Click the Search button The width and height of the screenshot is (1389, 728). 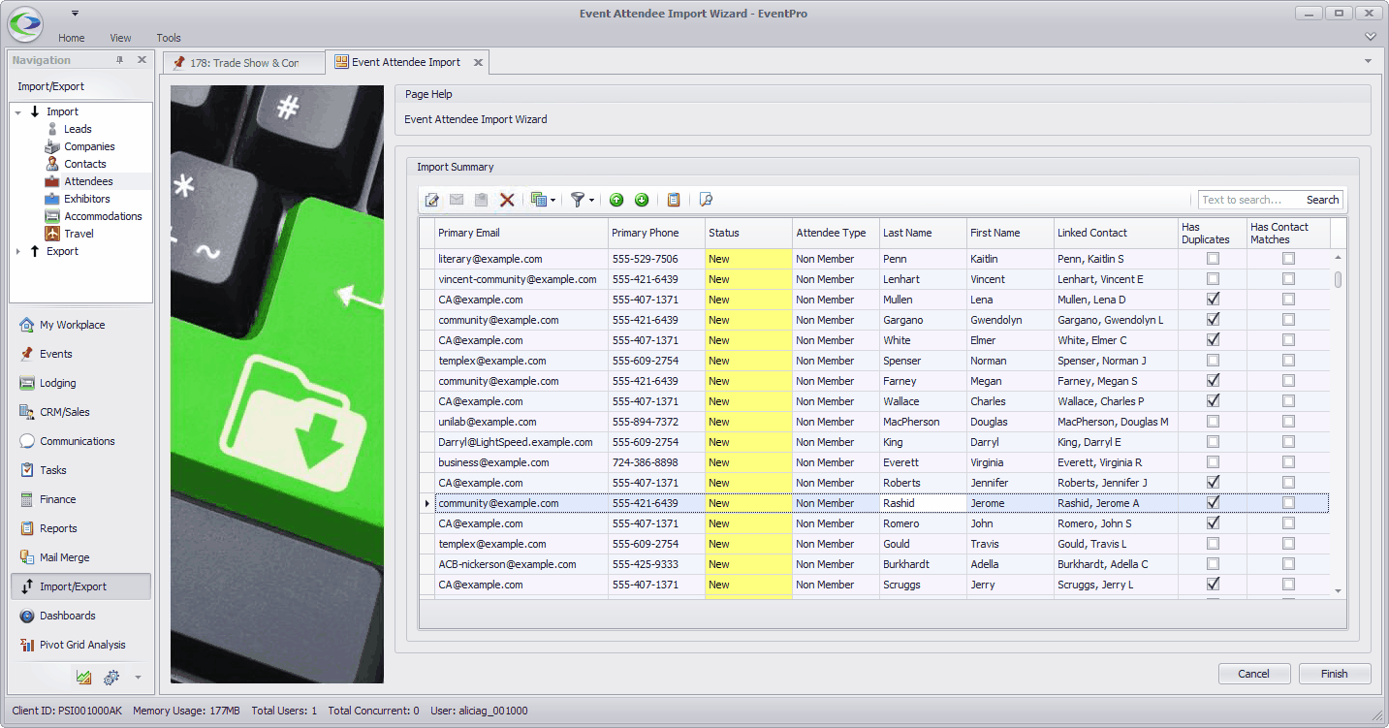coord(1322,200)
